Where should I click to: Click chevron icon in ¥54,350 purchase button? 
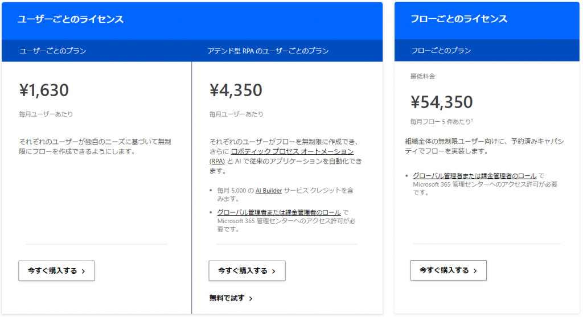(475, 270)
